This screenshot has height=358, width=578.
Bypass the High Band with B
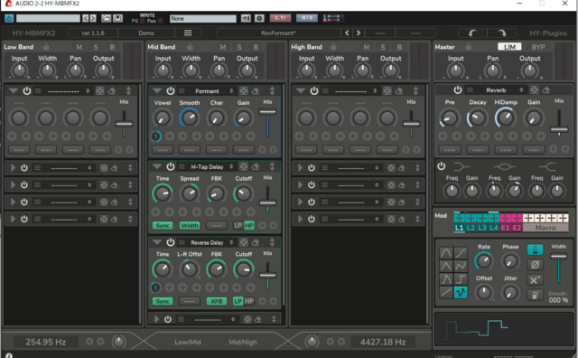399,47
